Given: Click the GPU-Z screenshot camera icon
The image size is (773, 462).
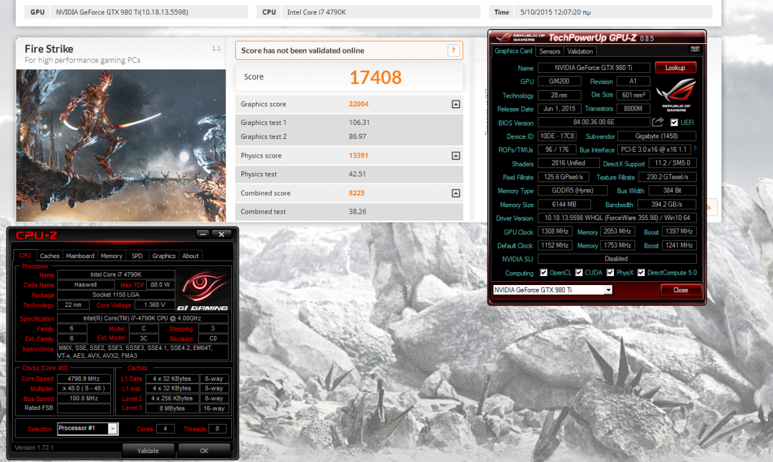Looking at the screenshot, I should 694,49.
